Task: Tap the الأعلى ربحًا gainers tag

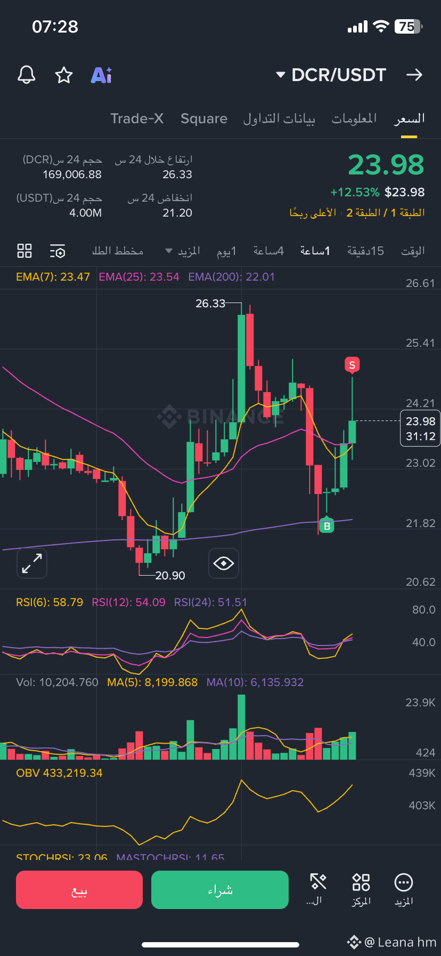Action: tap(313, 213)
